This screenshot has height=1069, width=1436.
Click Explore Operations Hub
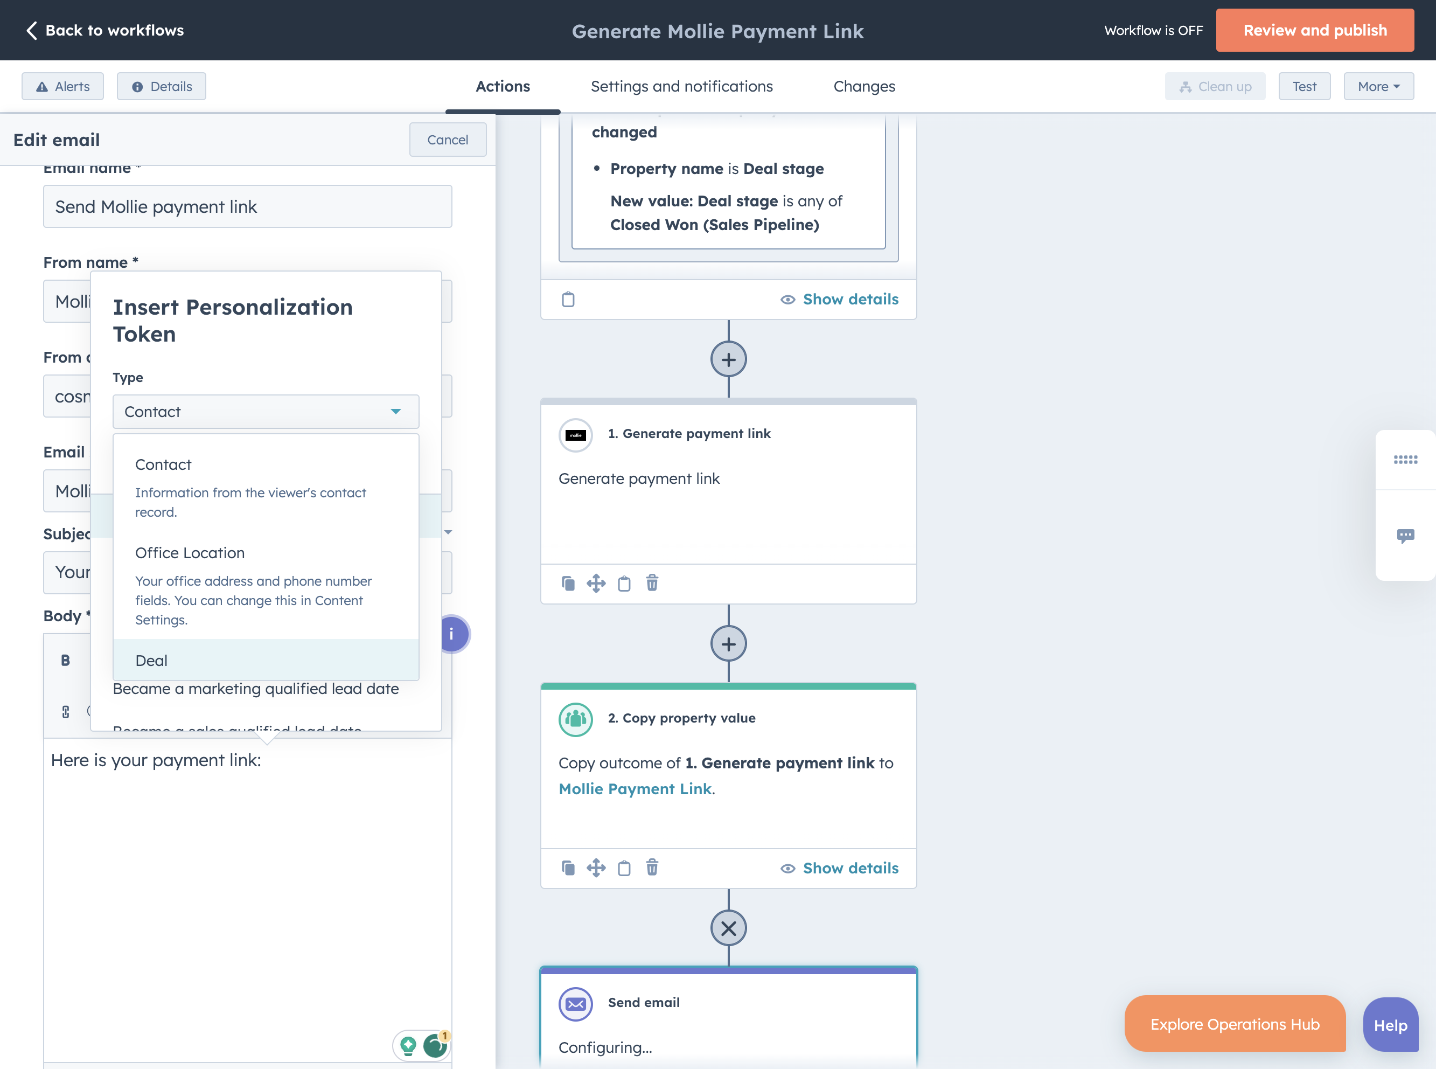point(1235,1024)
